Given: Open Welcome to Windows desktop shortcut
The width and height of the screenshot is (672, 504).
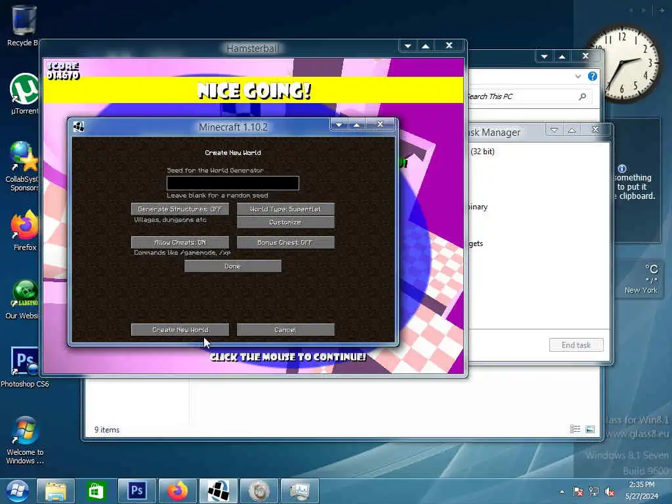Looking at the screenshot, I should coord(25,440).
